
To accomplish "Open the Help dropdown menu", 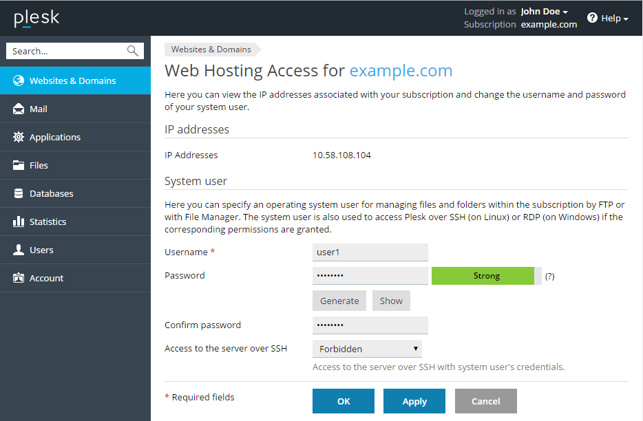I will point(608,19).
